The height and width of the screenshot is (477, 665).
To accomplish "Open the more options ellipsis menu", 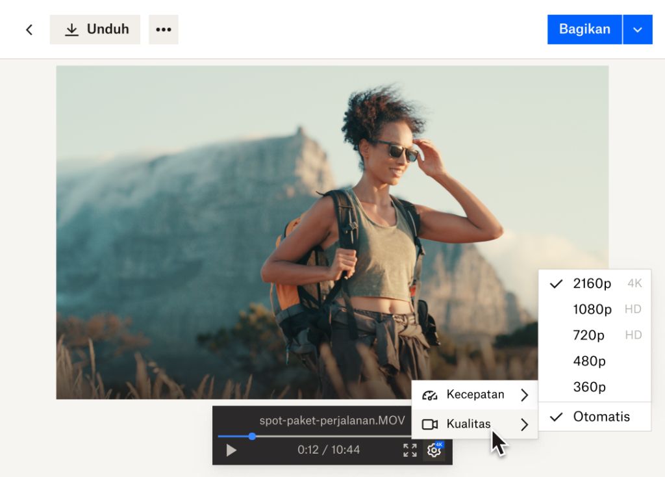I will coord(163,29).
